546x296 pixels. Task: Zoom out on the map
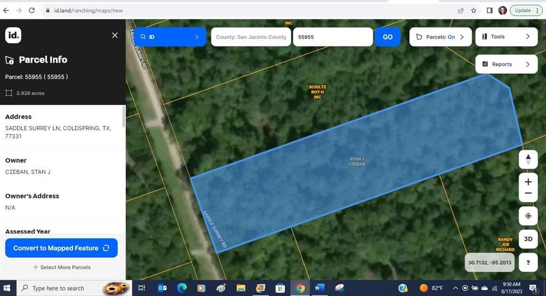click(x=528, y=194)
